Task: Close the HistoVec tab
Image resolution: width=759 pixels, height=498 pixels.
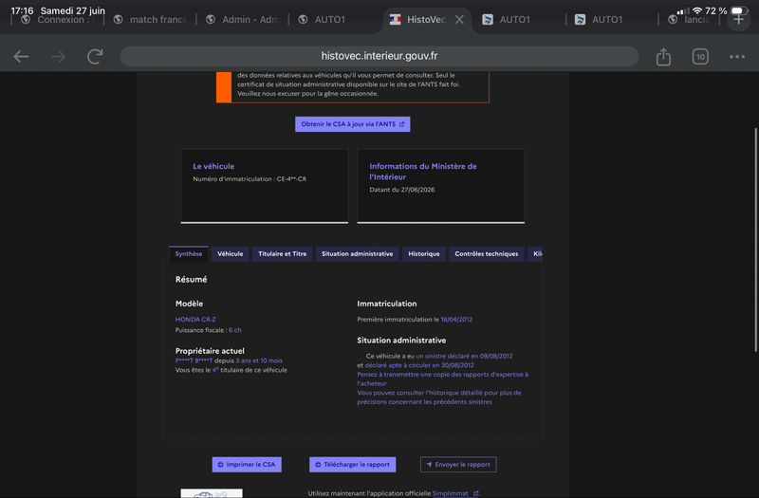Action: [x=459, y=19]
